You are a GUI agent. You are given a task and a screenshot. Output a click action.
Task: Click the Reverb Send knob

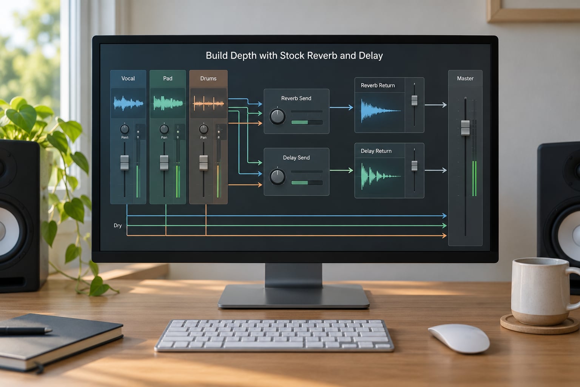[x=278, y=116]
